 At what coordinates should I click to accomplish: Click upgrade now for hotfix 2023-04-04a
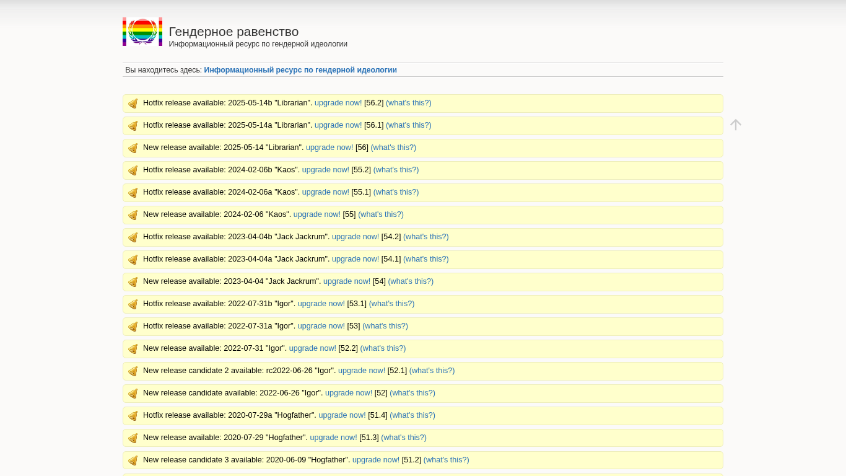click(x=355, y=259)
